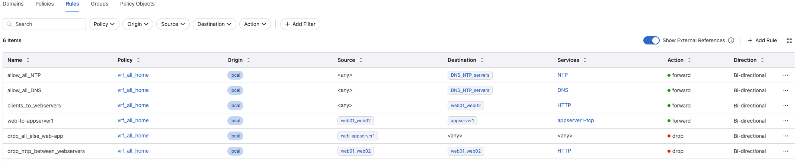Sort rules by Name column
The width and height of the screenshot is (797, 163).
tap(28, 60)
